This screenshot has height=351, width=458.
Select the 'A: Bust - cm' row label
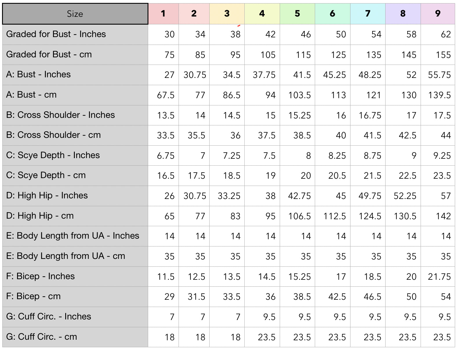[31, 95]
